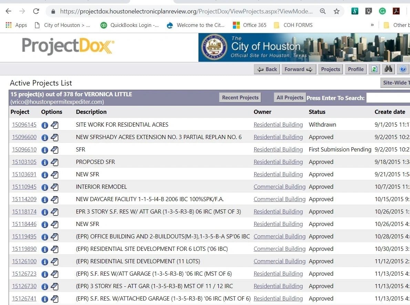The width and height of the screenshot is (410, 305).
Task: Open files icon for project 15126723
Action: (x=54, y=274)
